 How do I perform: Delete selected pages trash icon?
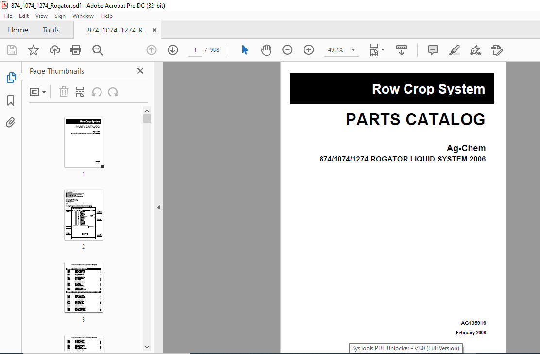pos(64,92)
